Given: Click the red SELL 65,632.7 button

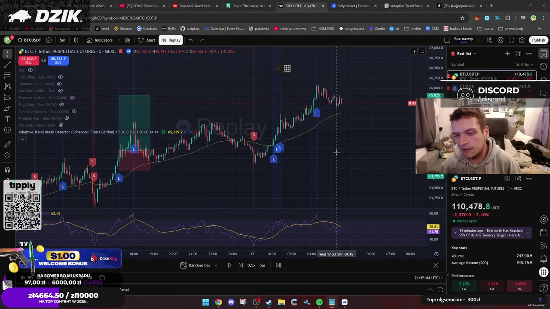Looking at the screenshot, I should 29,61.
